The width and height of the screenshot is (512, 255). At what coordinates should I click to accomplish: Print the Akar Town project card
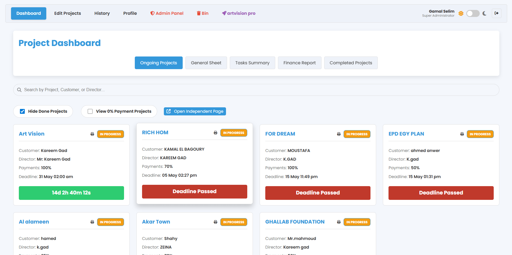pos(216,222)
